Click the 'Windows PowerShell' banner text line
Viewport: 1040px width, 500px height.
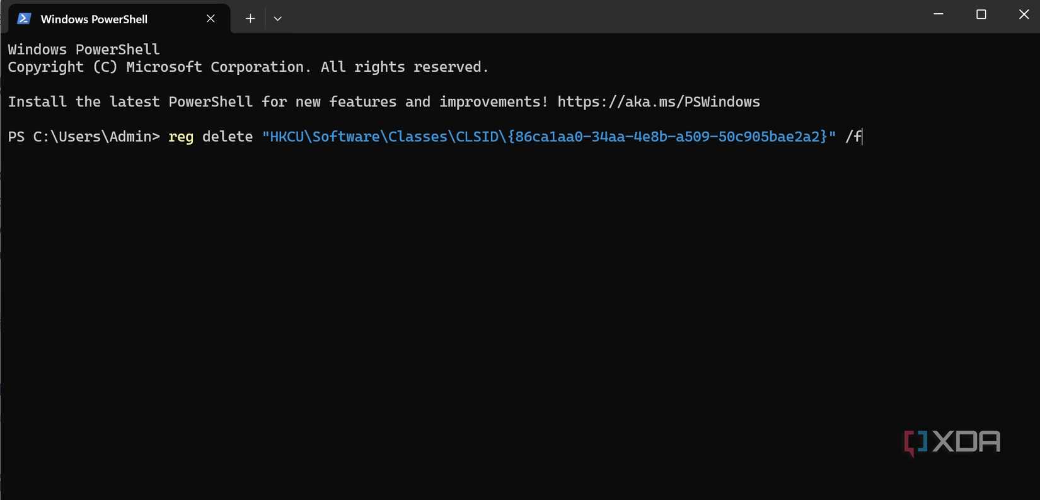pyautogui.click(x=84, y=50)
